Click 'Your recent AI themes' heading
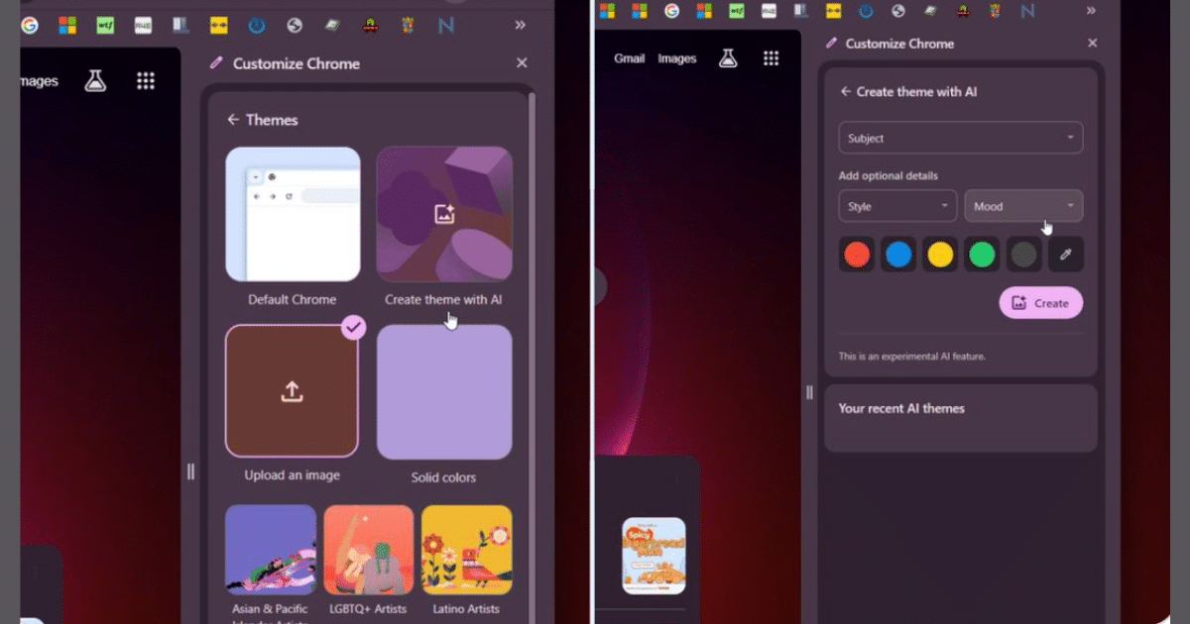The width and height of the screenshot is (1190, 624). click(x=901, y=408)
